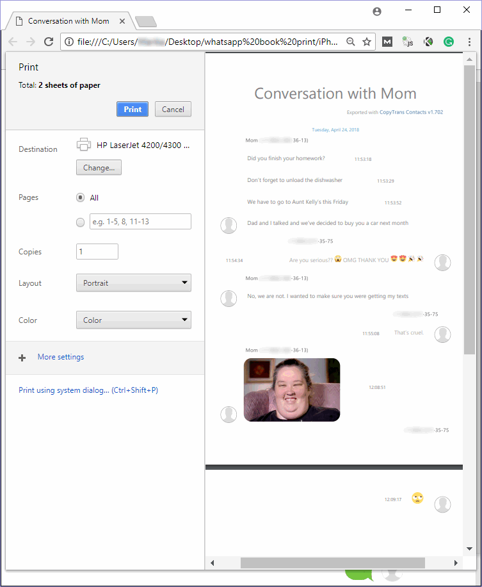
Task: Open Print using system dialog link
Action: (88, 390)
